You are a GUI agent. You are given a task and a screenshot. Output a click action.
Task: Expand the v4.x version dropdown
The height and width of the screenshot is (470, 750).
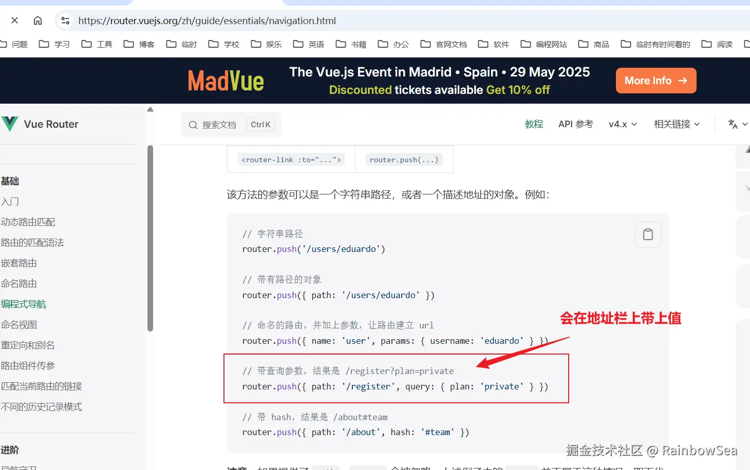click(623, 124)
